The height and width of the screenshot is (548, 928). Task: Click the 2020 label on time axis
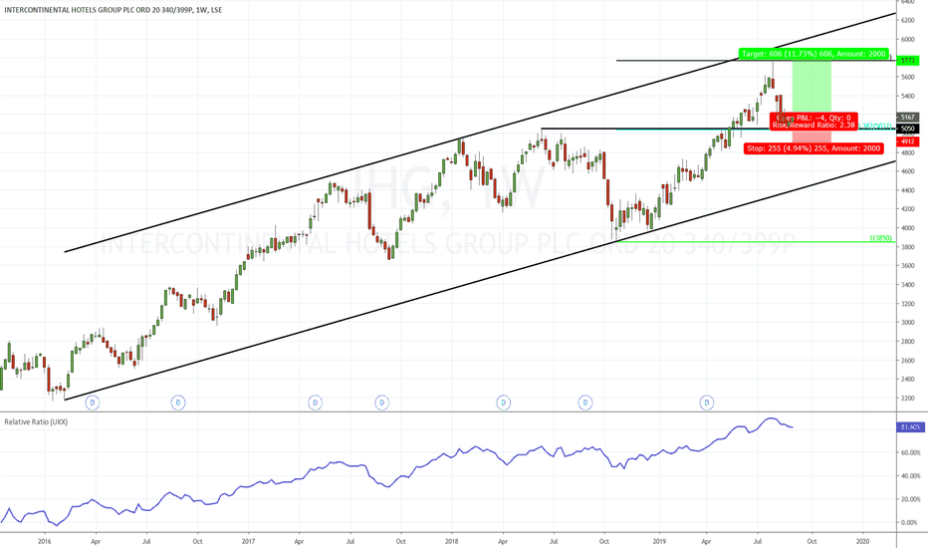(x=863, y=541)
